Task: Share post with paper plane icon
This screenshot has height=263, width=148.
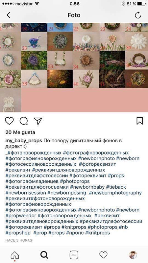Action: point(38,121)
